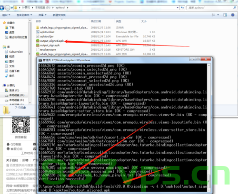Open 桌面 in the favorites list

[10, 32]
